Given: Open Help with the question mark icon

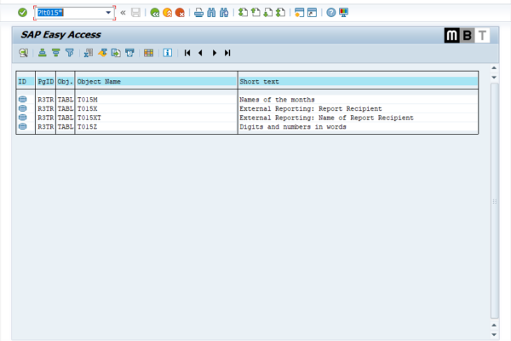Looking at the screenshot, I should point(330,13).
